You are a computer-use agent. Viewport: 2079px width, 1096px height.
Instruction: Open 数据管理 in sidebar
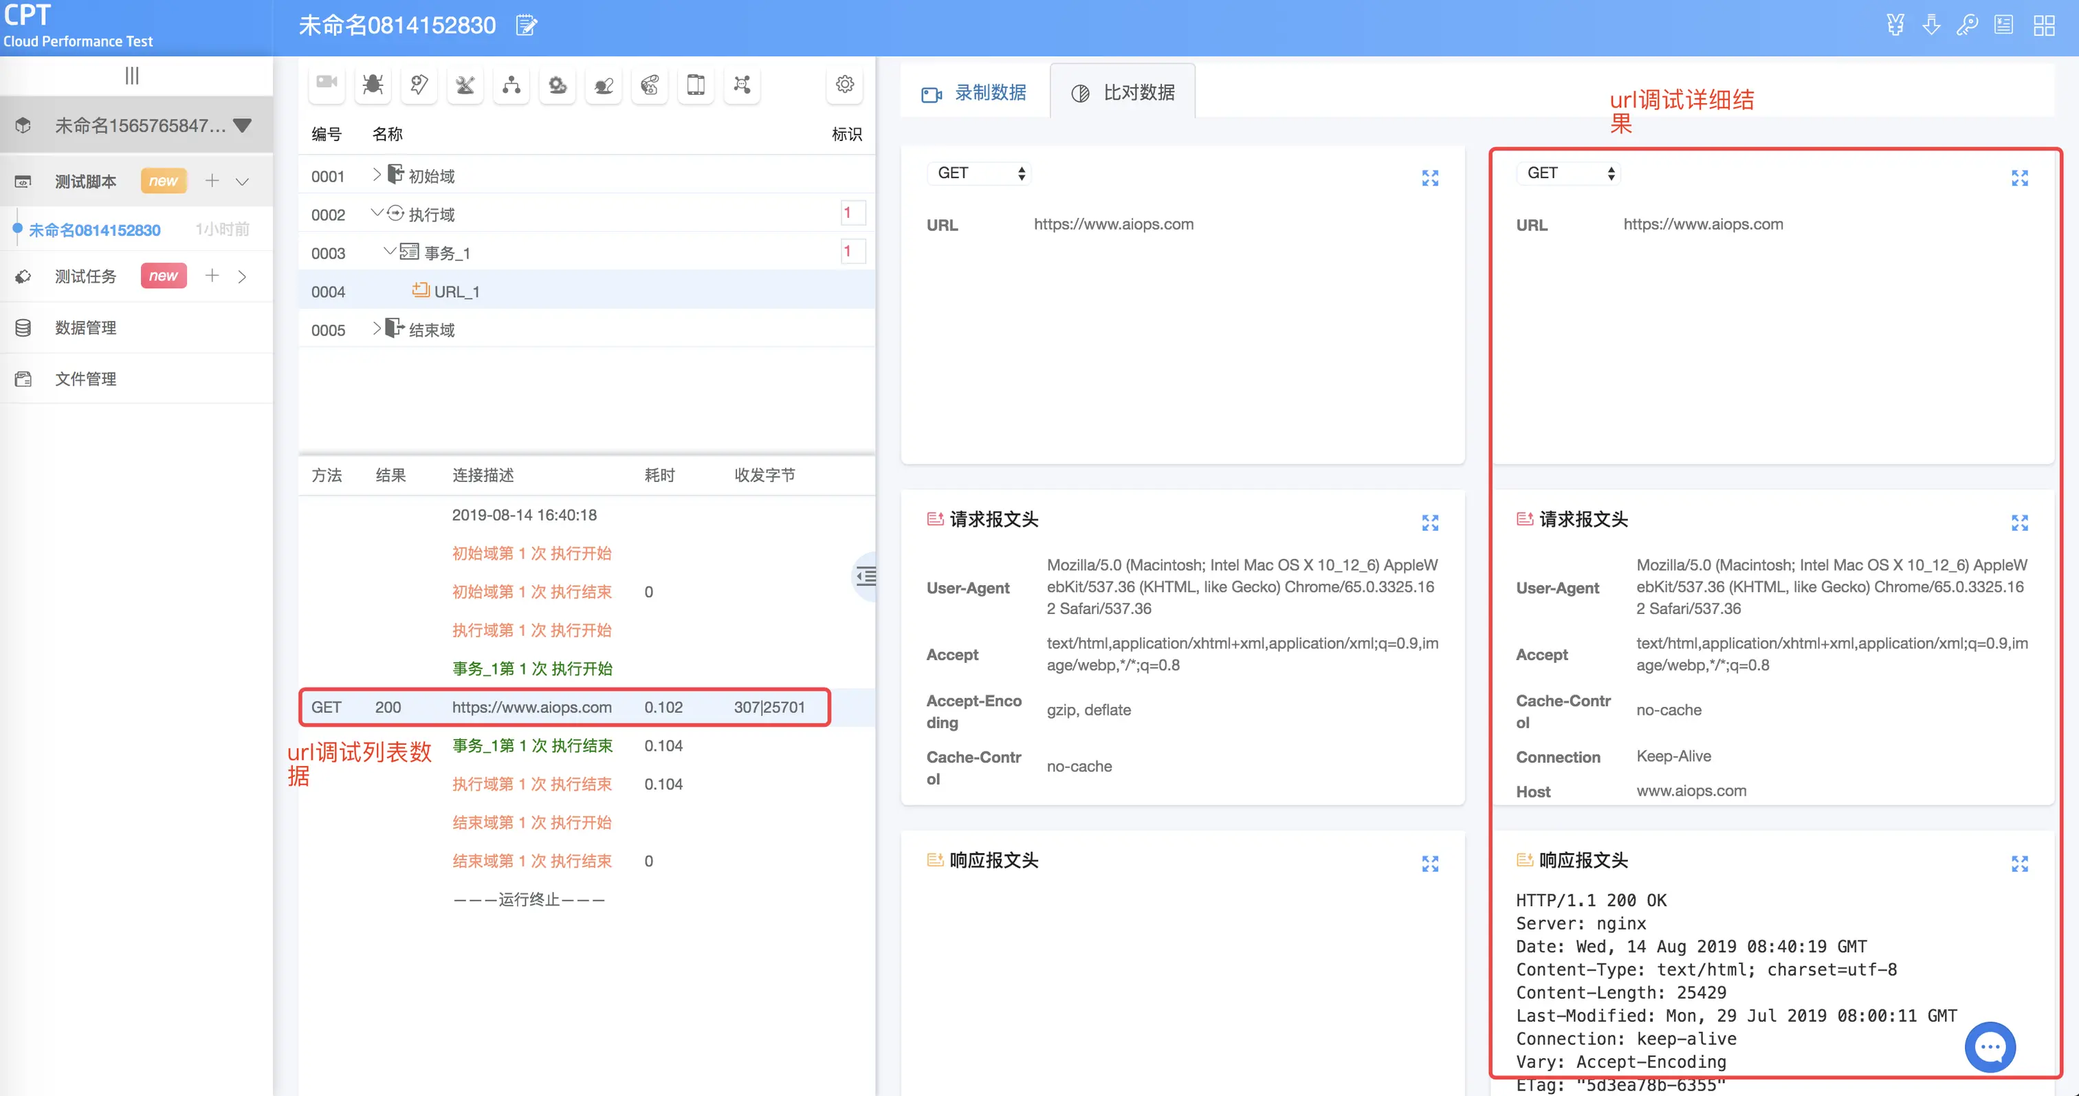85,328
